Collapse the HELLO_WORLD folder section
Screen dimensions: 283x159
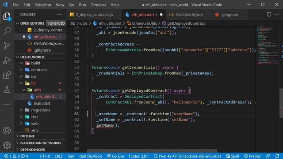coord(17,57)
